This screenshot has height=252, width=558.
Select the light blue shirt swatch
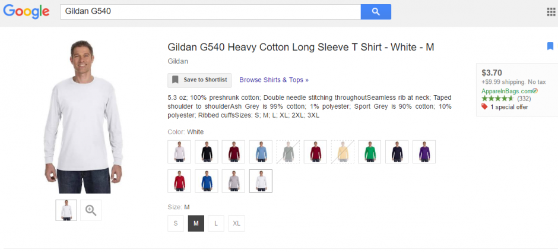(261, 152)
